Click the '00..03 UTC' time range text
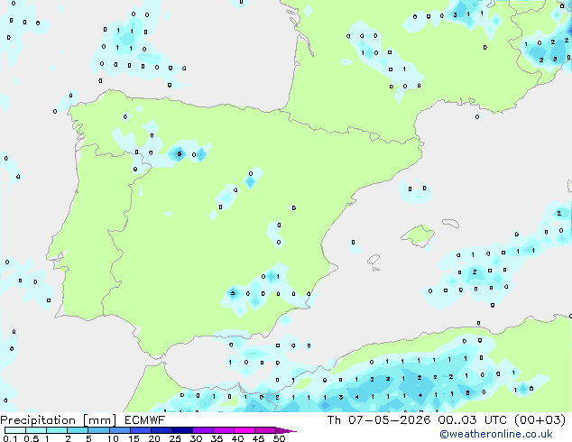Screen dimensions: 572x442 click(x=473, y=420)
